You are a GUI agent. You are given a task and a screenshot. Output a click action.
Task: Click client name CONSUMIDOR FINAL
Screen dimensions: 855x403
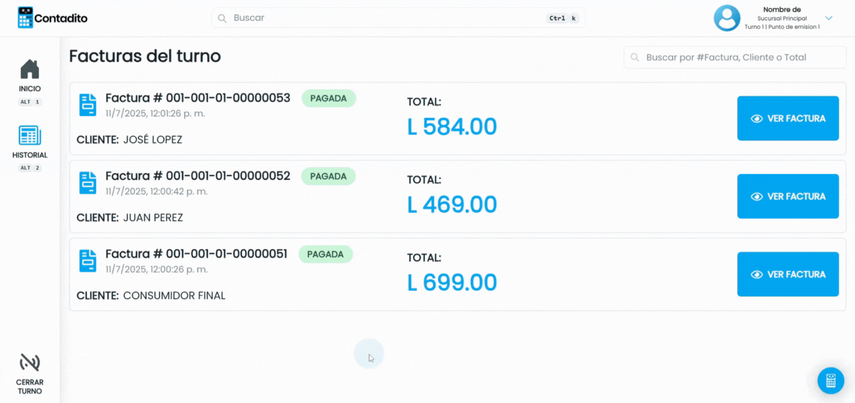point(174,295)
